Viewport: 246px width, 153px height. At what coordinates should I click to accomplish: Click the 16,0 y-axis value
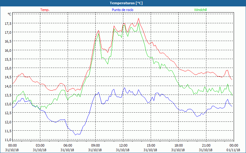(8, 50)
